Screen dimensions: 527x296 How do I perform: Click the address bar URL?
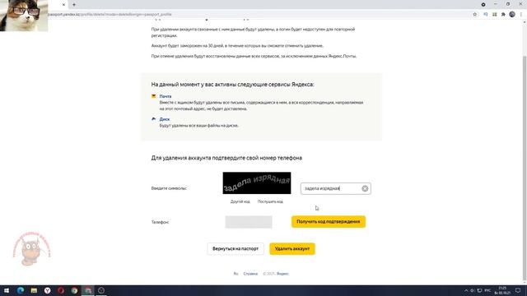tap(110, 15)
